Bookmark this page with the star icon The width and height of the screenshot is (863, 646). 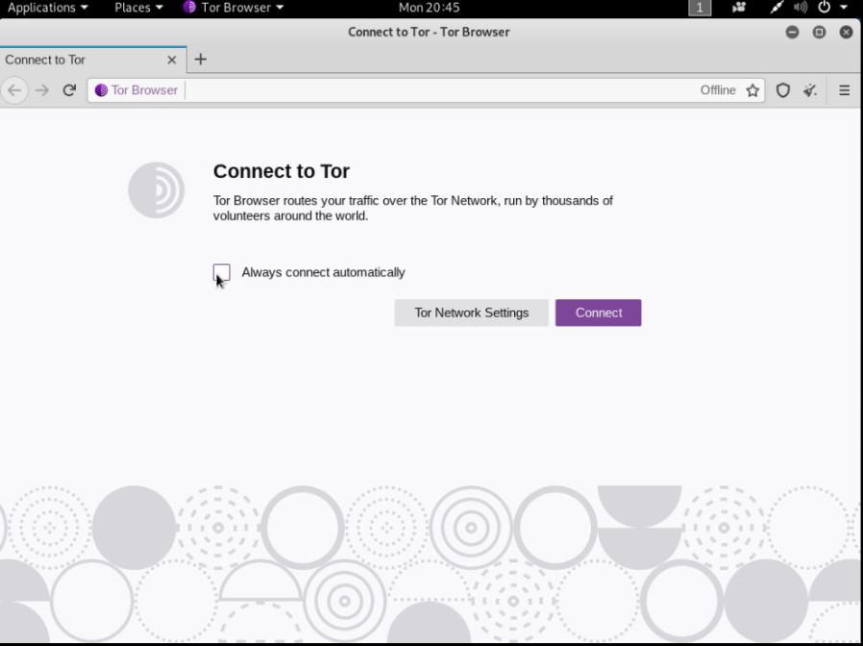click(752, 90)
